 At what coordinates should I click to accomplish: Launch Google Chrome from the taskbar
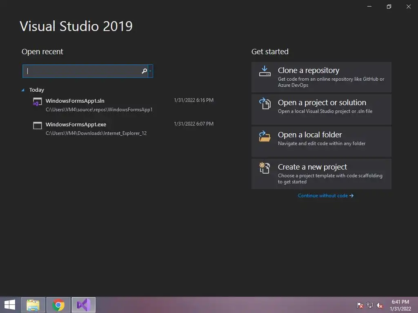pos(58,305)
